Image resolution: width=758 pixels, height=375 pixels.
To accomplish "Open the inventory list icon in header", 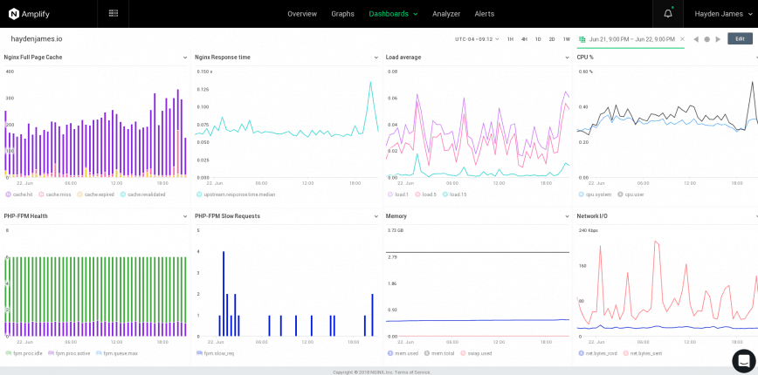I will tap(114, 13).
